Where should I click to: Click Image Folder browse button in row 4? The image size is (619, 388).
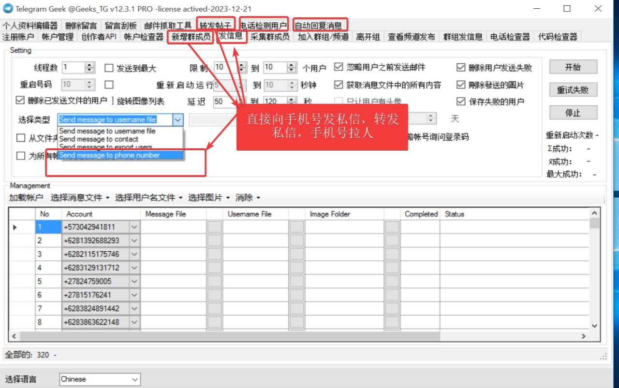point(392,267)
